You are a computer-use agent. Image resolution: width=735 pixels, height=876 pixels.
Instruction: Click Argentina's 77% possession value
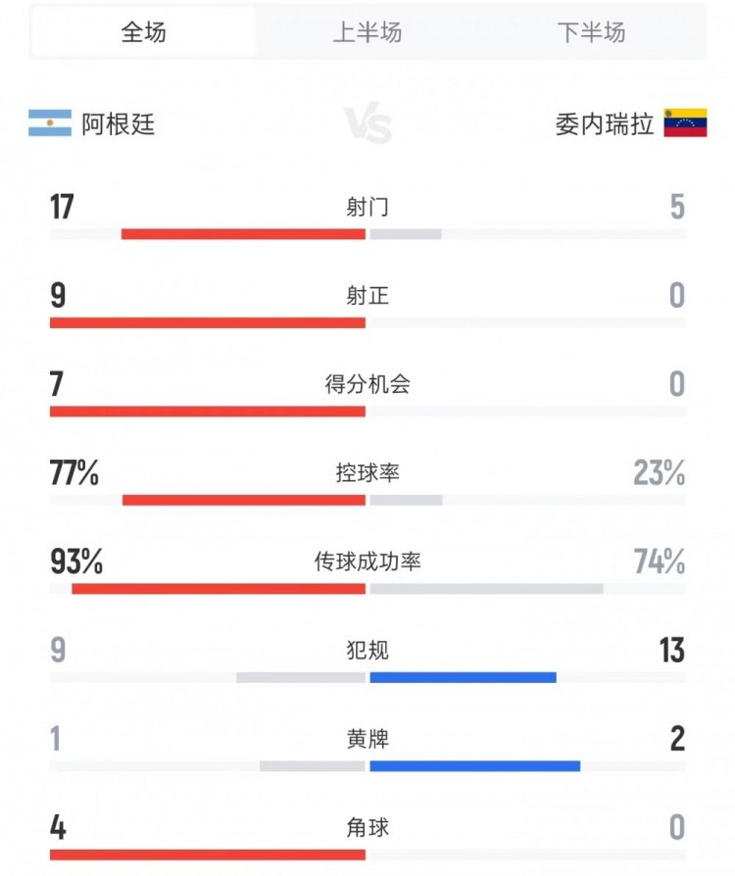(74, 472)
